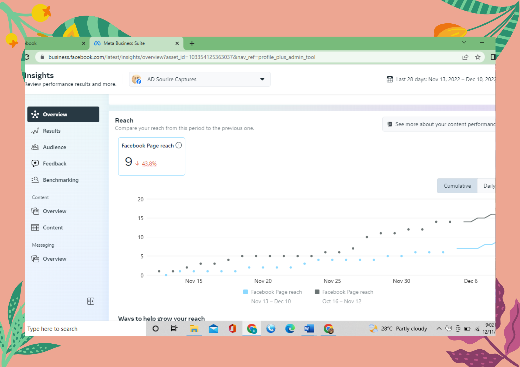The width and height of the screenshot is (520, 367).
Task: Open the tab search chevron in the title bar
Action: (464, 42)
